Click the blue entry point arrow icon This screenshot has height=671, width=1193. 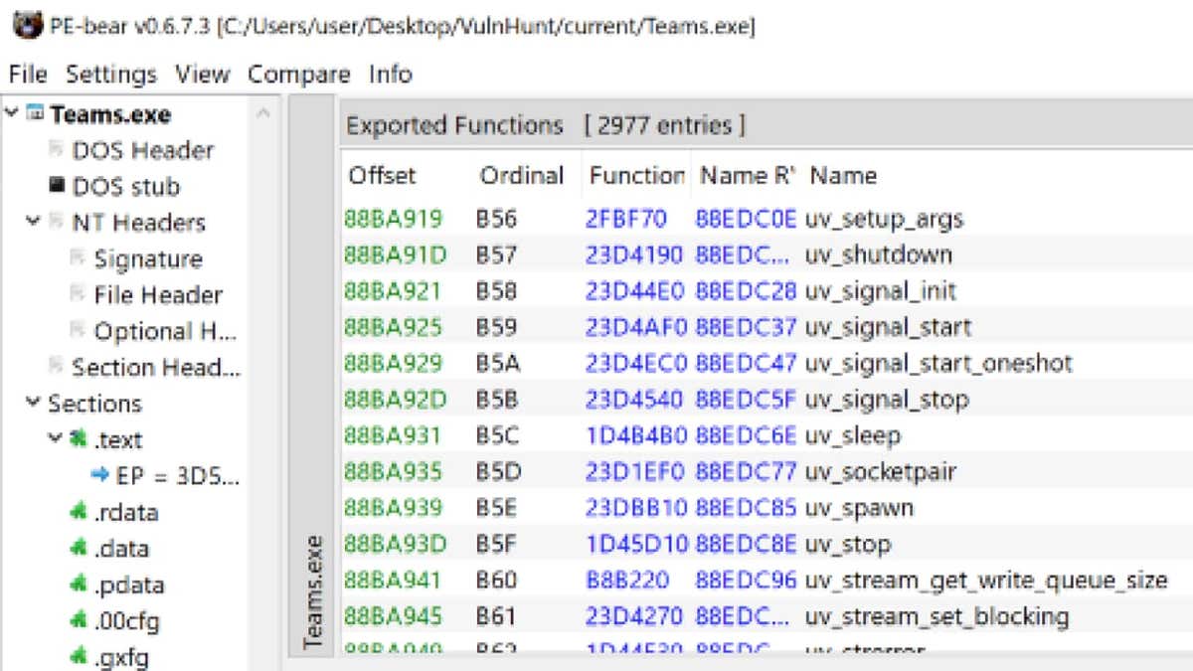(100, 476)
